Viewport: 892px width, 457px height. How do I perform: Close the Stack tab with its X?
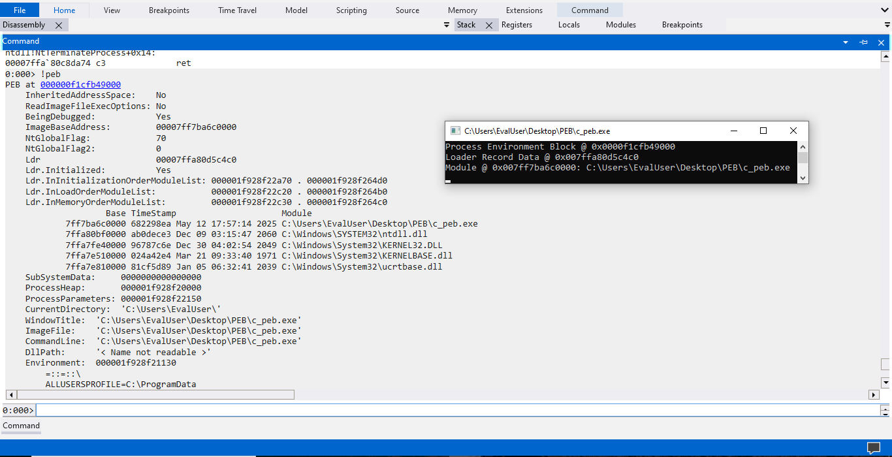488,25
